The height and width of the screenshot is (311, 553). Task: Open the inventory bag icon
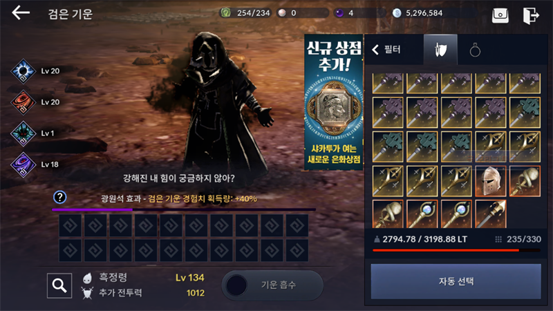coord(500,15)
